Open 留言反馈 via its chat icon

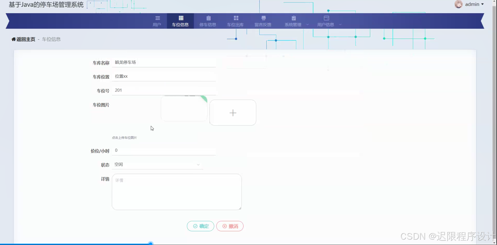(263, 18)
